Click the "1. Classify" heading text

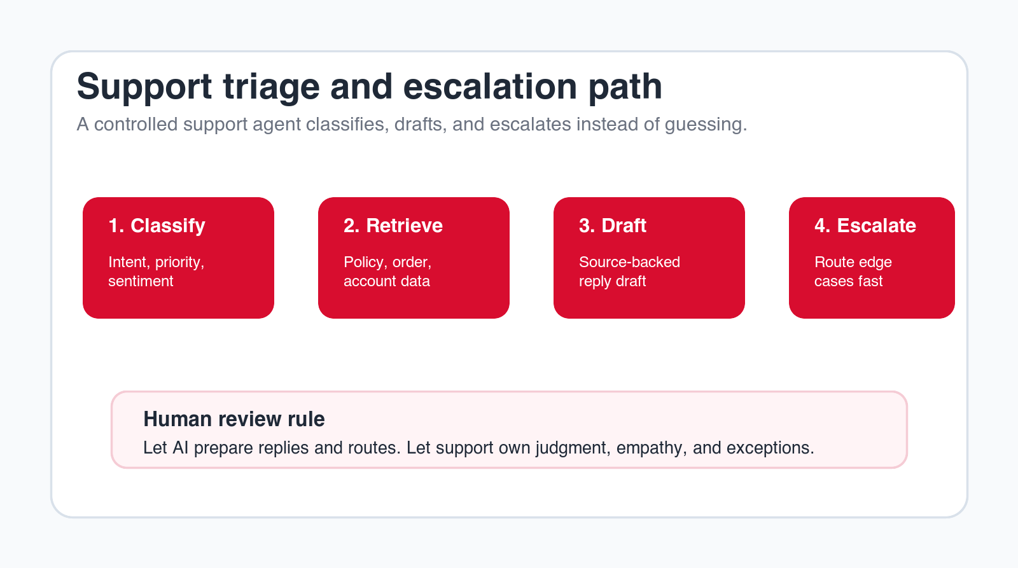click(x=157, y=226)
